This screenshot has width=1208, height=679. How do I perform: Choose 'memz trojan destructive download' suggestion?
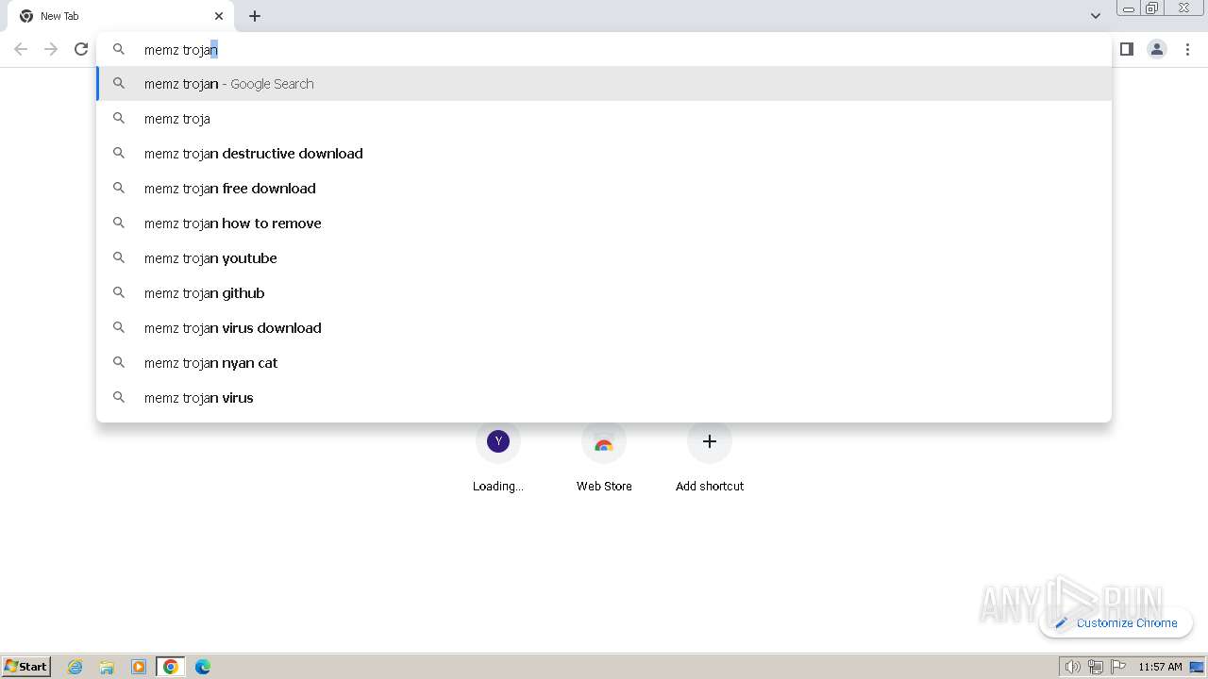[604, 154]
